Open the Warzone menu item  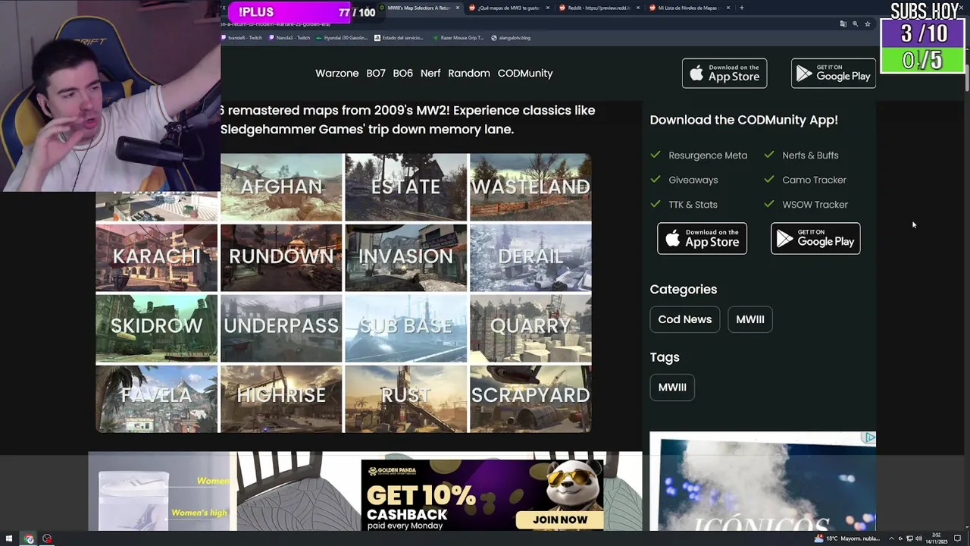point(336,74)
